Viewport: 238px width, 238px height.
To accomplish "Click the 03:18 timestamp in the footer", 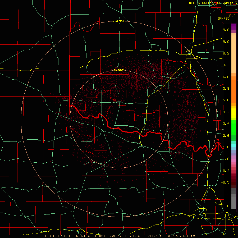I will tap(189, 236).
